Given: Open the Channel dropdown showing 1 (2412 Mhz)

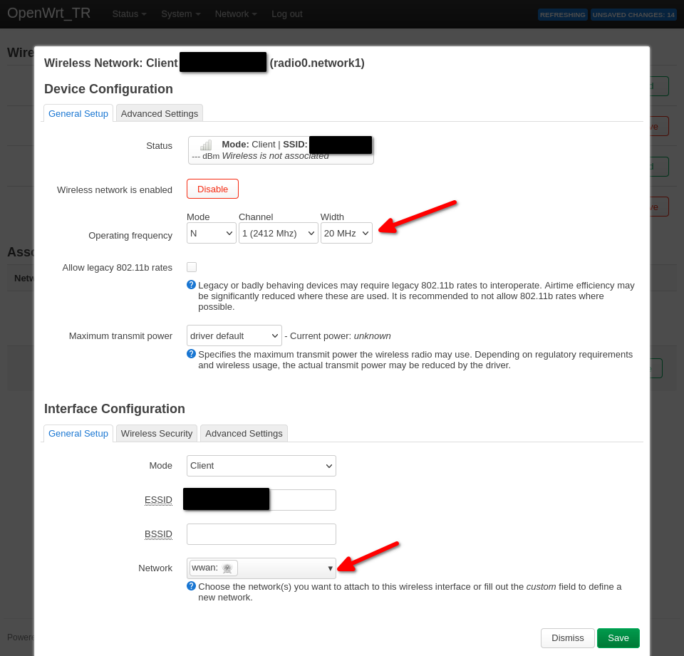Looking at the screenshot, I should [x=278, y=233].
